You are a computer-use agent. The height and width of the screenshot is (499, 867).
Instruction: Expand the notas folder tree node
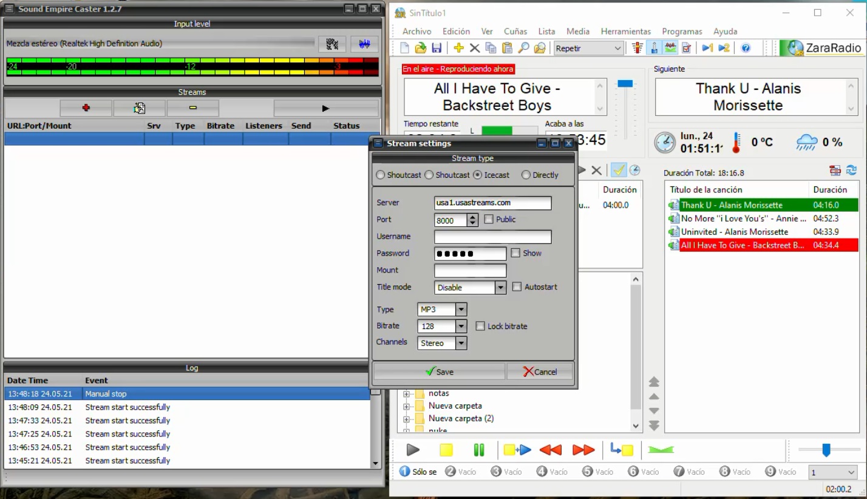(406, 393)
